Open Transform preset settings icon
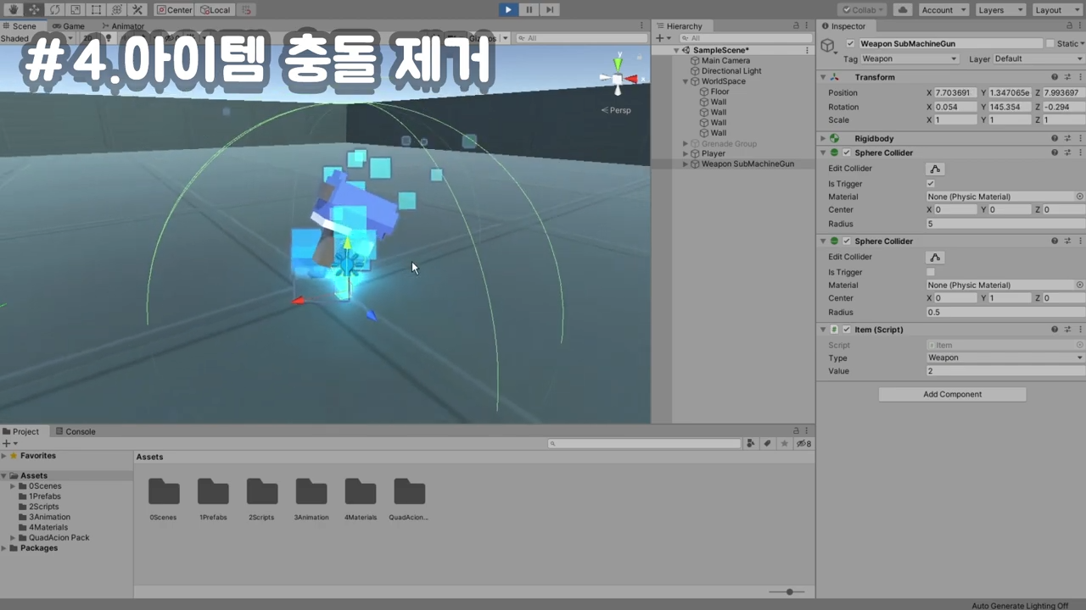 (1068, 77)
